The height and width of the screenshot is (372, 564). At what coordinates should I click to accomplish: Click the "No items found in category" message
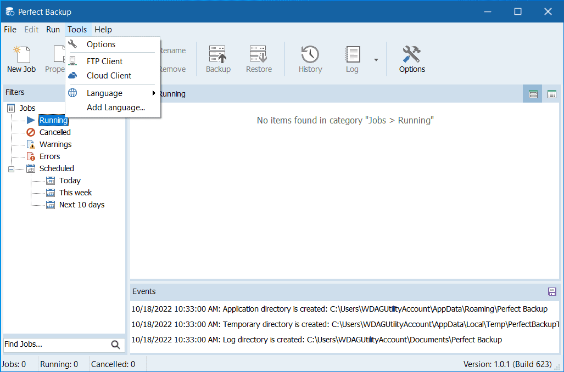pyautogui.click(x=345, y=120)
